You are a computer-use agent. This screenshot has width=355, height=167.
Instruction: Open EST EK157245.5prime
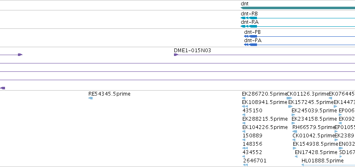tap(311, 102)
